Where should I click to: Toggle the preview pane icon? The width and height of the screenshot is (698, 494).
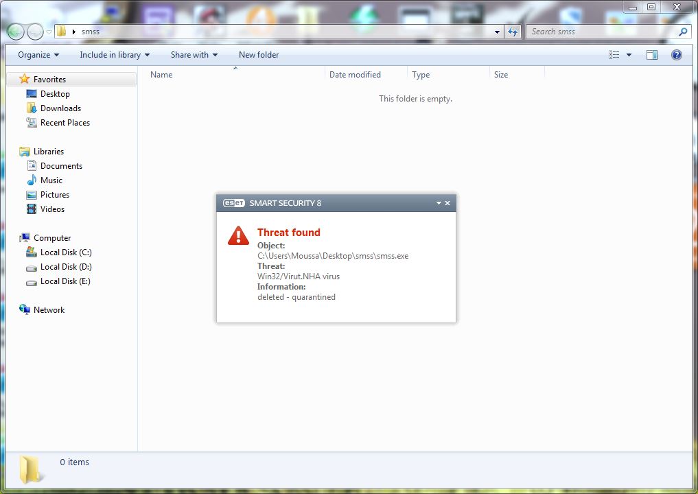pos(652,55)
